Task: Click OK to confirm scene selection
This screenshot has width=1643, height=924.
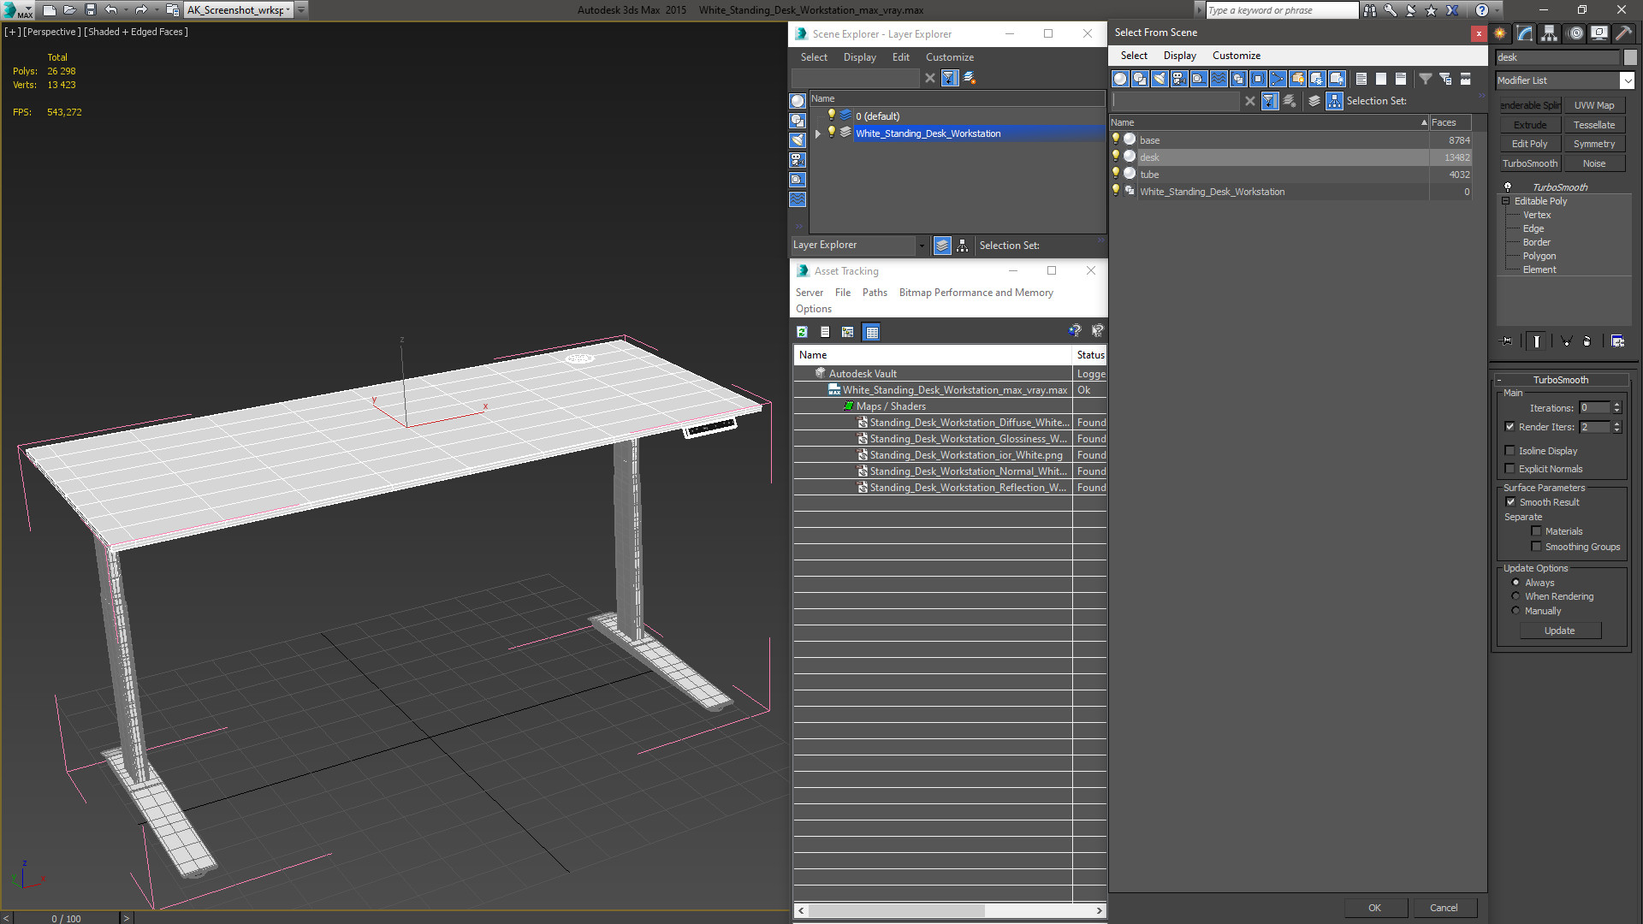Action: [1373, 907]
